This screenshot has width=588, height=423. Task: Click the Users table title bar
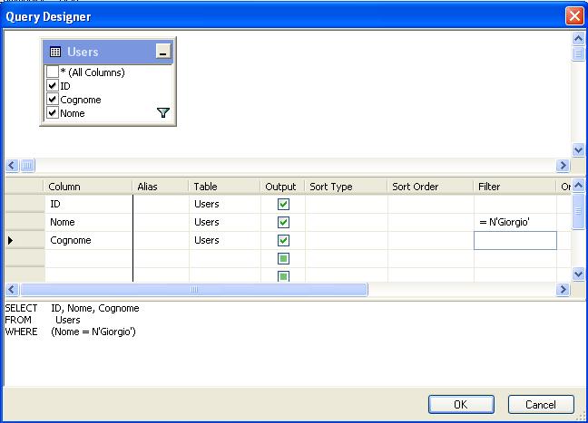[108, 52]
